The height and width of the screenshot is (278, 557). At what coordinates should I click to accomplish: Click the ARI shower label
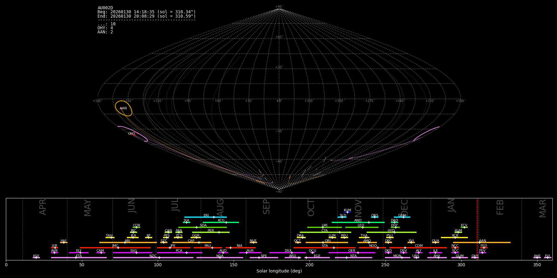coord(127,241)
